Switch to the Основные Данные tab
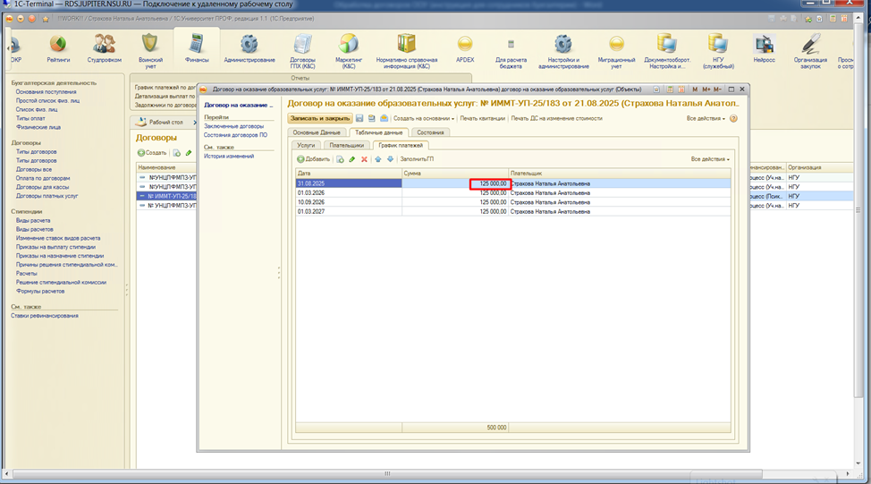This screenshot has width=871, height=484. [317, 132]
